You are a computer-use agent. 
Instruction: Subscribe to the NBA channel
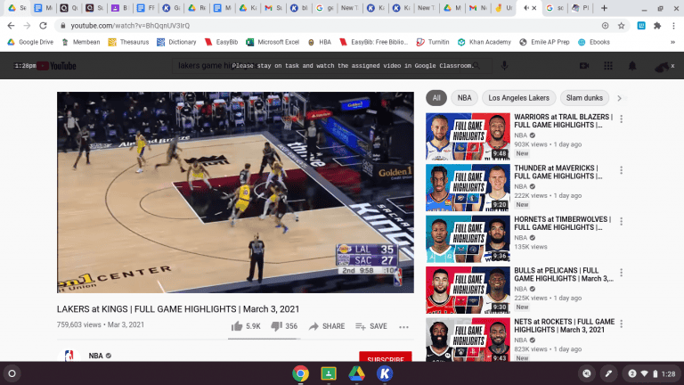pyautogui.click(x=386, y=359)
